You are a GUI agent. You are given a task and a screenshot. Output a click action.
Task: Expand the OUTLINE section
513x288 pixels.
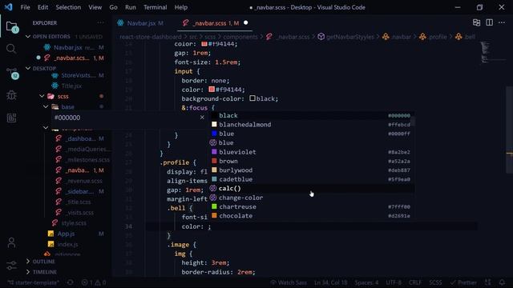coord(28,262)
